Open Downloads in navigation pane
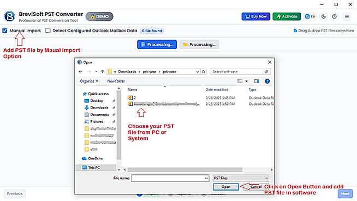The image size is (357, 201). click(97, 108)
